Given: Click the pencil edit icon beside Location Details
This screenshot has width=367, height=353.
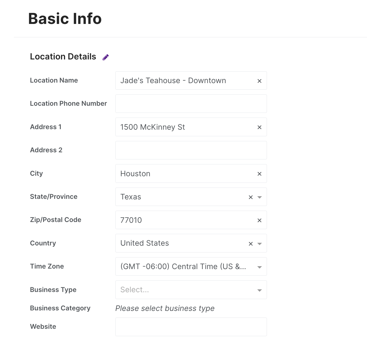Looking at the screenshot, I should 105,57.
